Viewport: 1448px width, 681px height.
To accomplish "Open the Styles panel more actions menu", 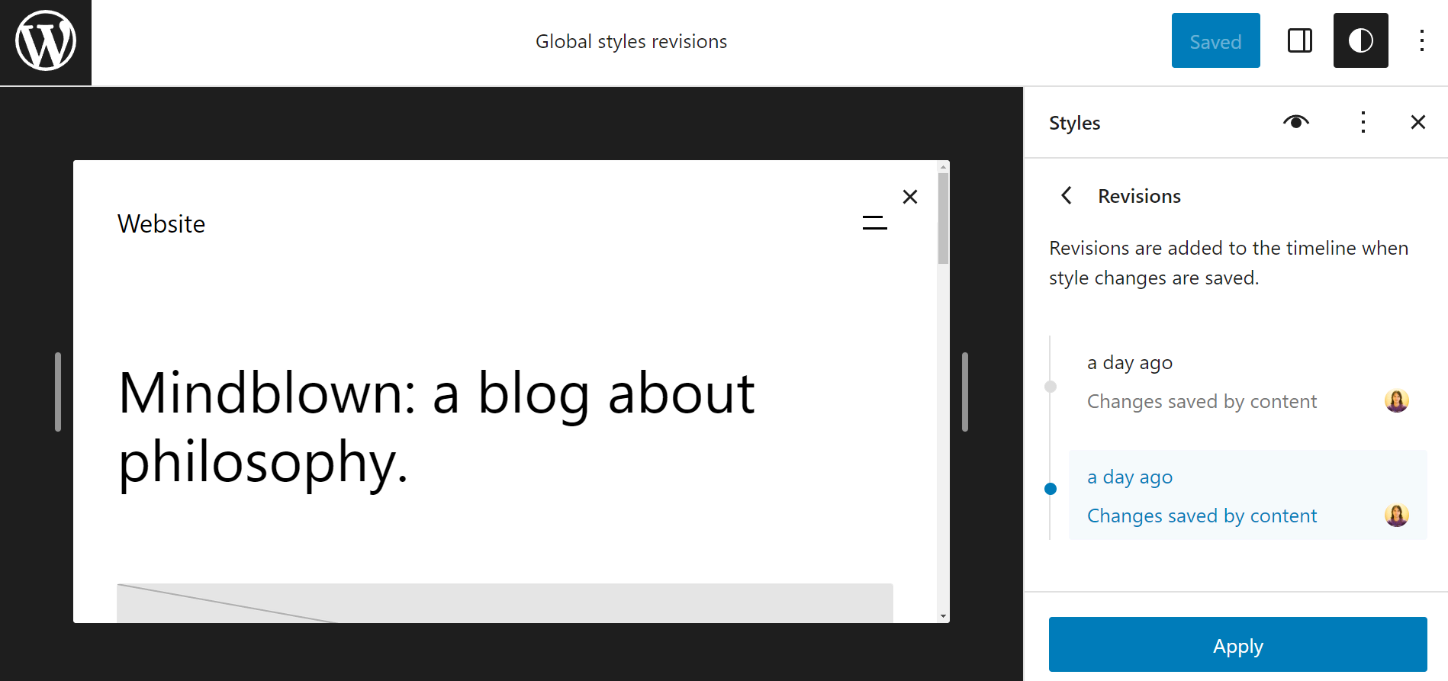I will [1363, 122].
